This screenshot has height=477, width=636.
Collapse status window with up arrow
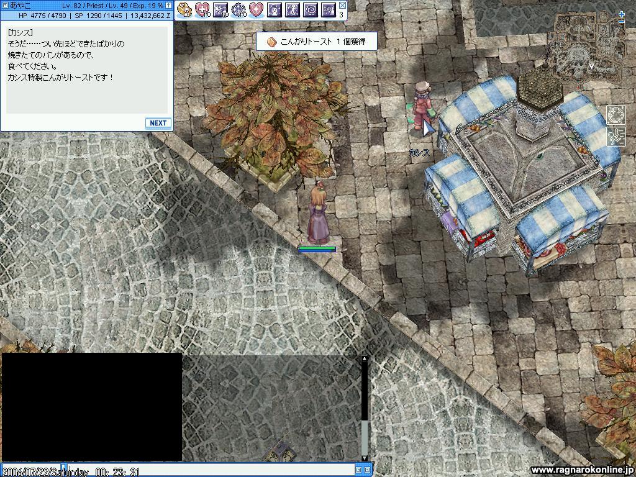click(x=168, y=6)
